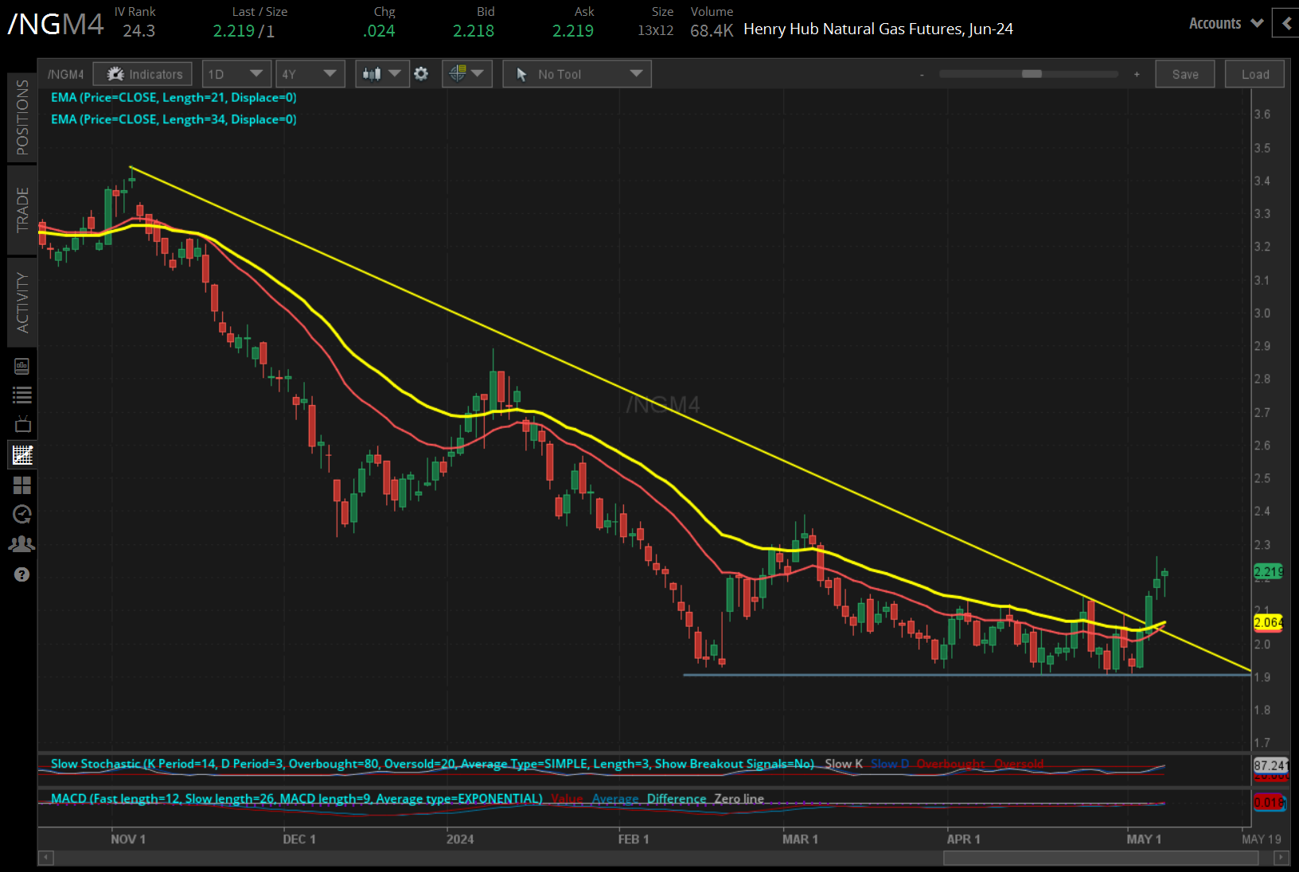Collapse panel with arrow beside Accounts
The image size is (1299, 872).
1286,23
